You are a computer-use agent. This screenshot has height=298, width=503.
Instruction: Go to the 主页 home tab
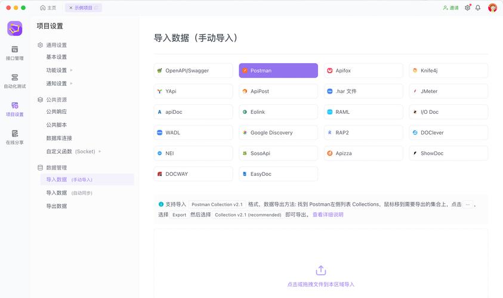point(48,8)
